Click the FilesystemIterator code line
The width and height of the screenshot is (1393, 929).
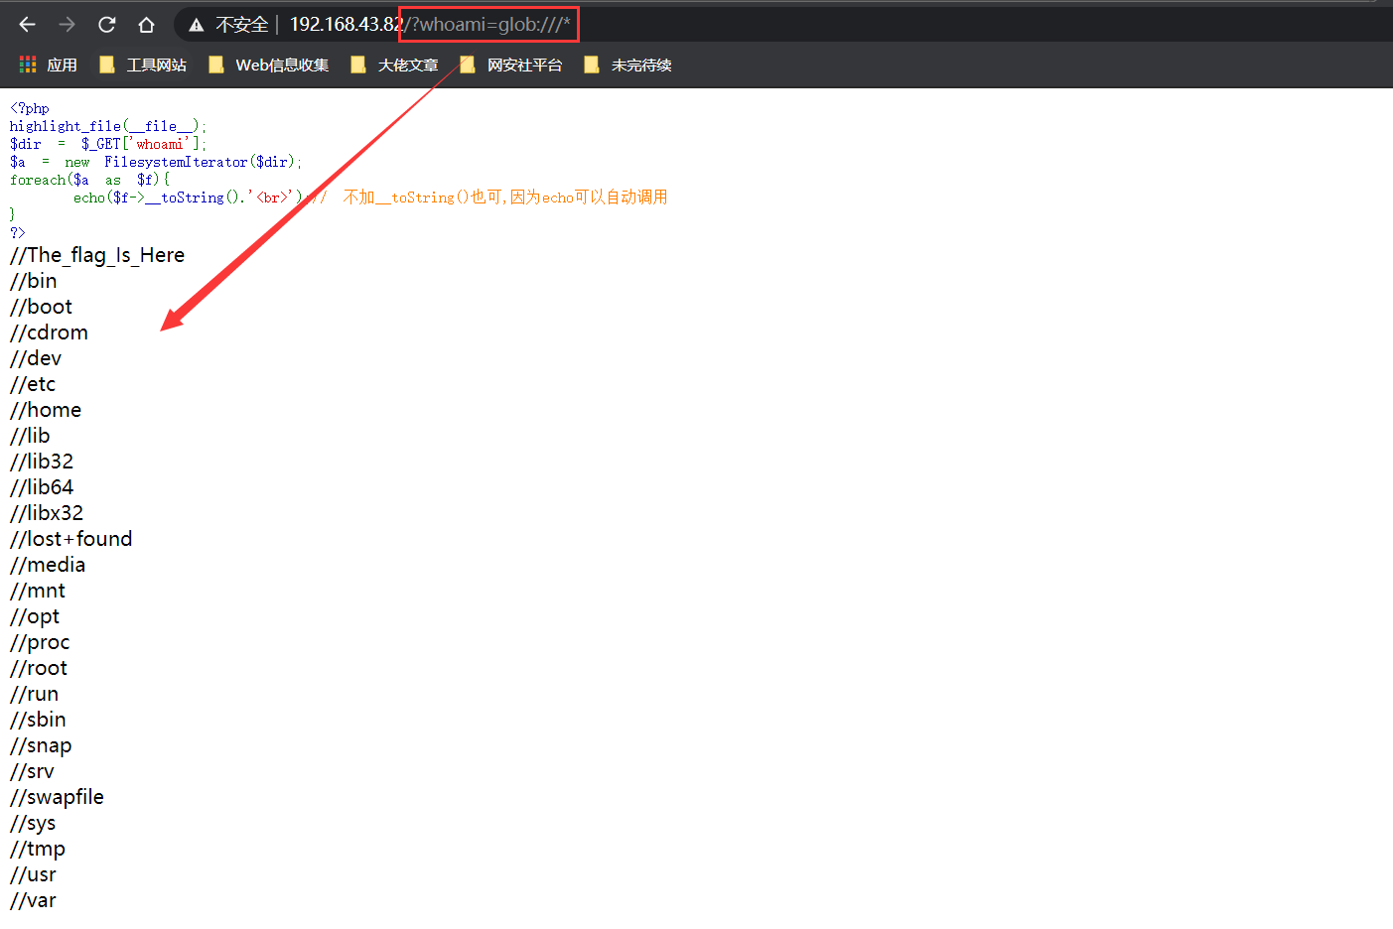[x=155, y=162]
